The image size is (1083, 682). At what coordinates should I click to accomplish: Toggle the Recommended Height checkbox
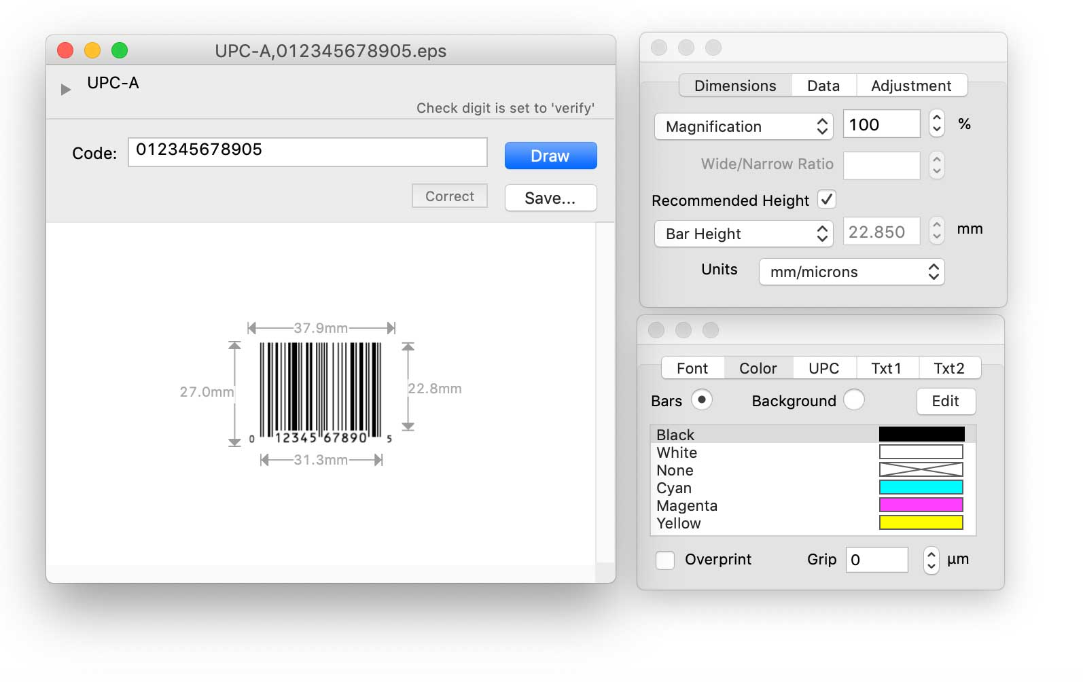tap(827, 200)
